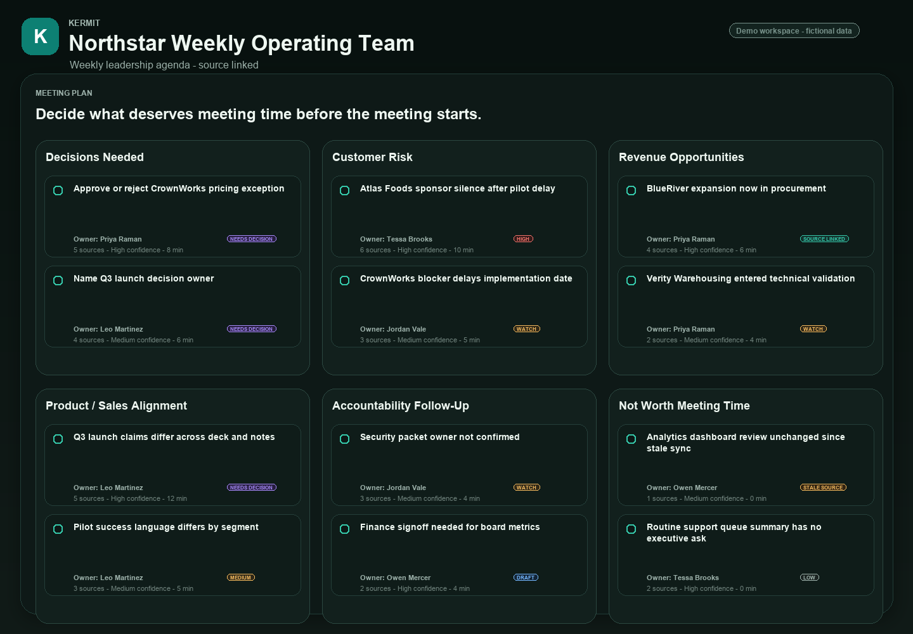Select the Accountability Follow-Up heading

pos(401,406)
